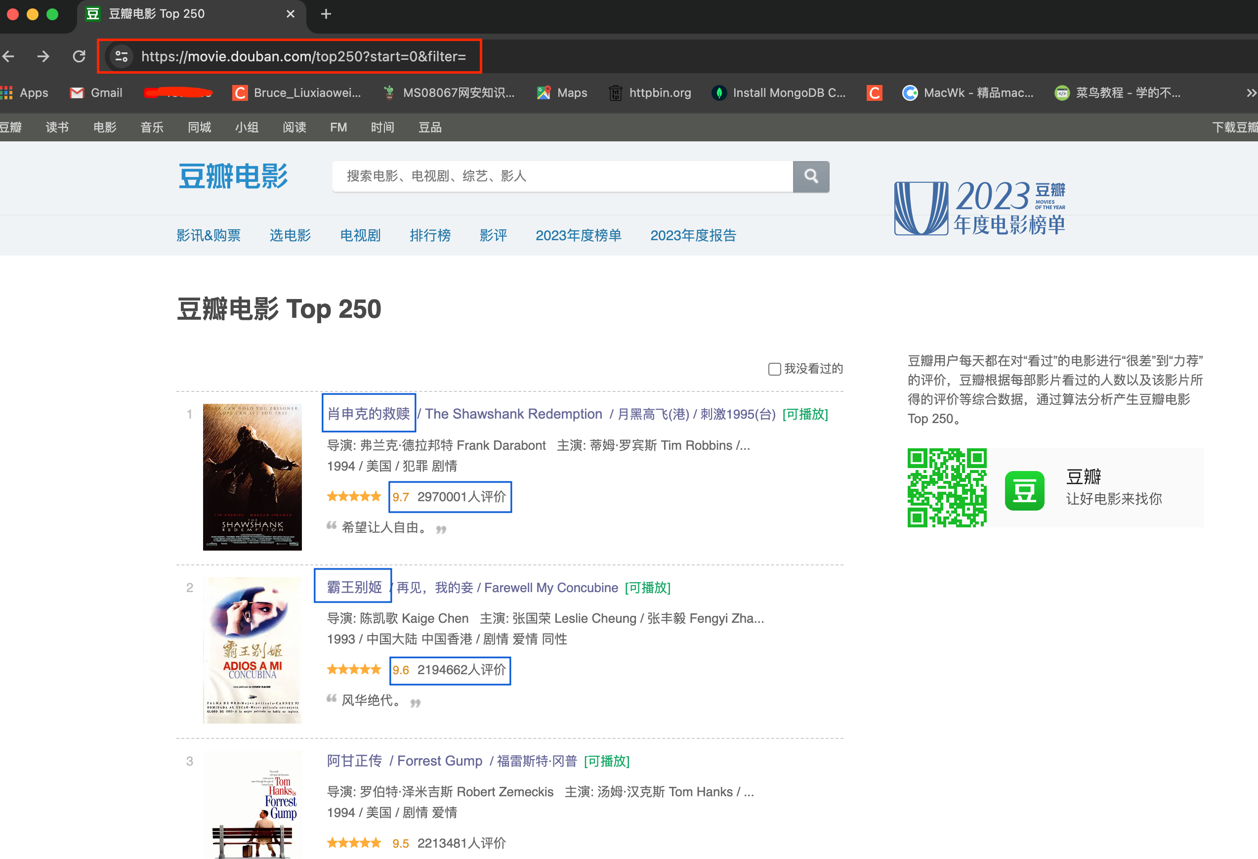
Task: Select the 排行榜 navigation tab
Action: [430, 235]
